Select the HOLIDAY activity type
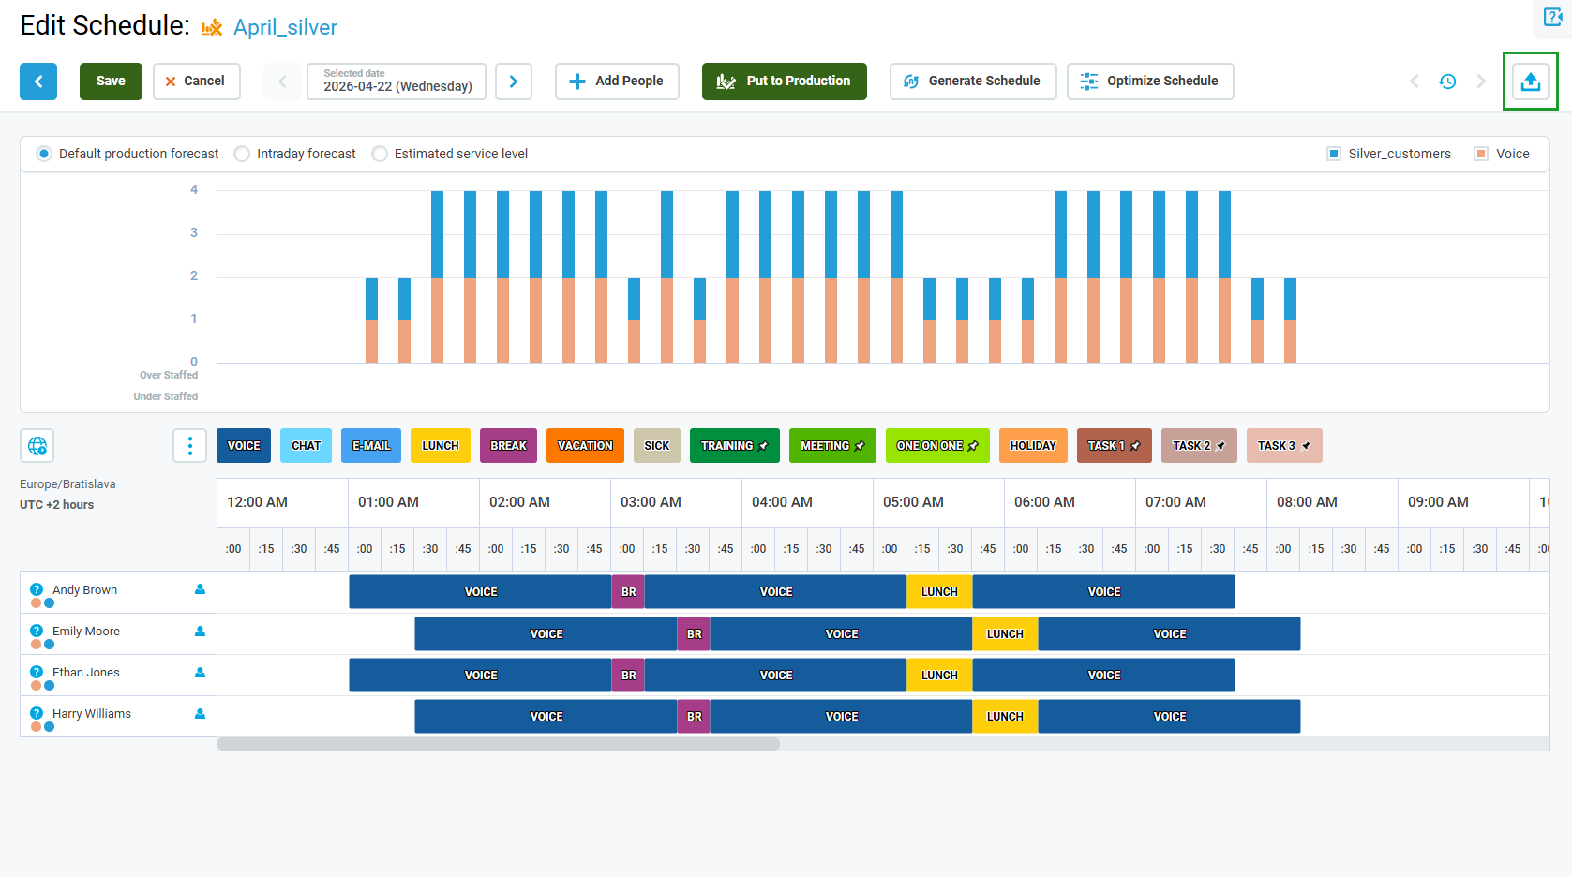Screen dimensions: 1572x877 click(1033, 446)
